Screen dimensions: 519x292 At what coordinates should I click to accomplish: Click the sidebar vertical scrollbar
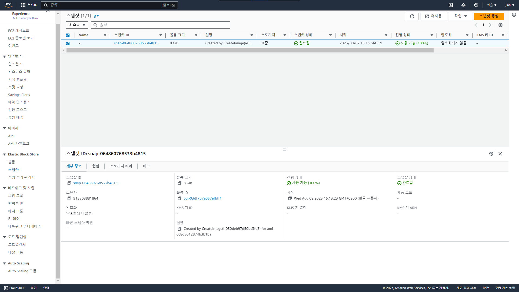tap(58, 151)
